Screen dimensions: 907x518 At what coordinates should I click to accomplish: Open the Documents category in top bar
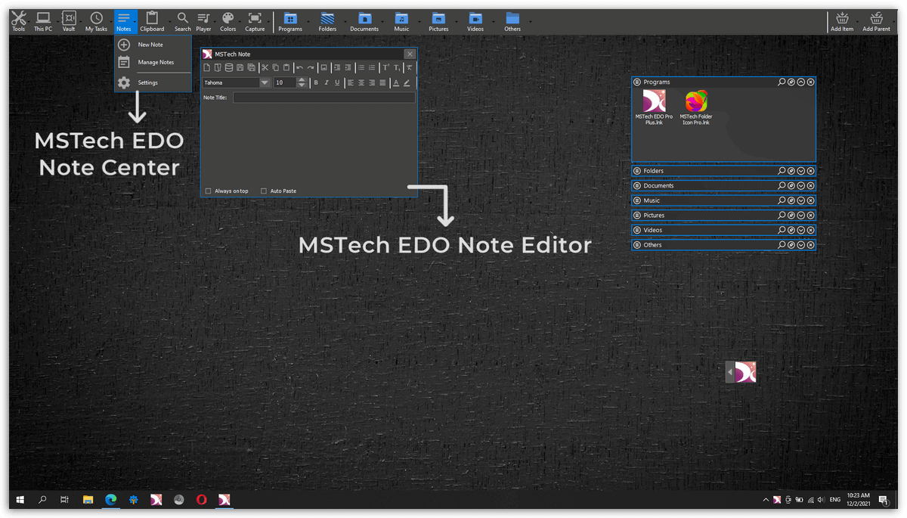pyautogui.click(x=364, y=21)
